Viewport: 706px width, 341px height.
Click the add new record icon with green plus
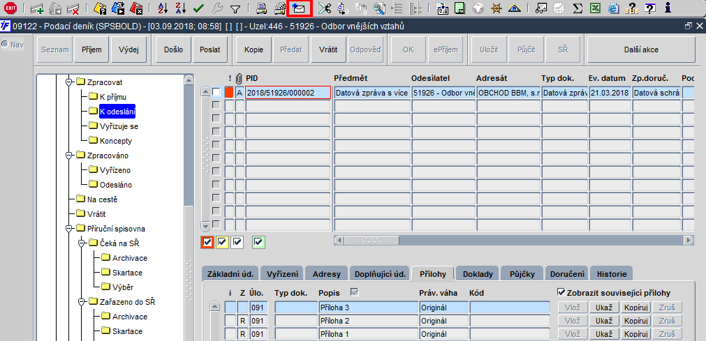click(38, 8)
